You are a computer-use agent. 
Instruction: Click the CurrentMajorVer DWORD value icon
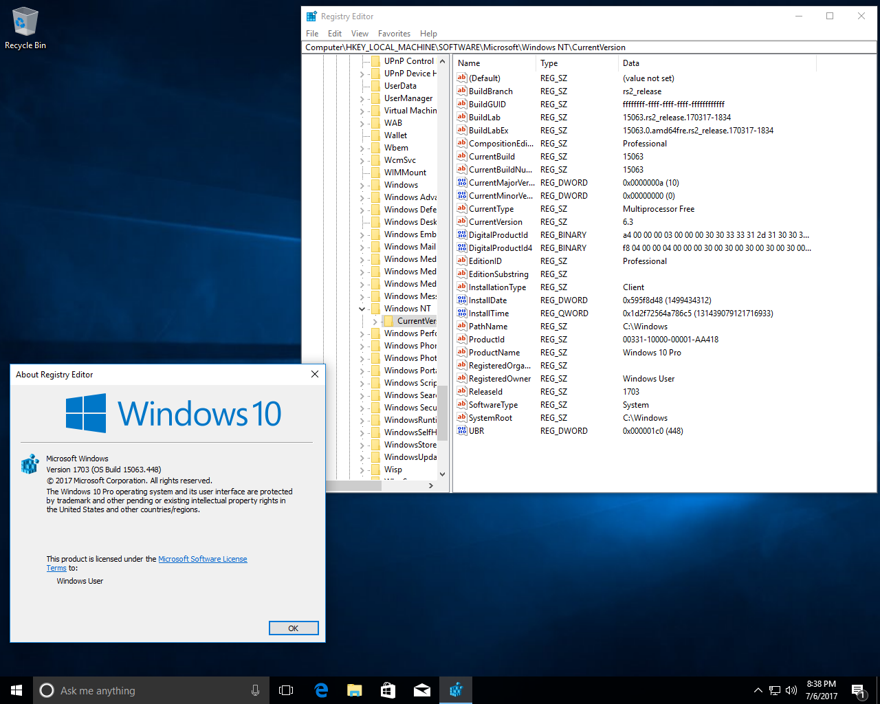462,183
